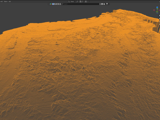Click the lower green axis circle on gizmo

click(157, 11)
